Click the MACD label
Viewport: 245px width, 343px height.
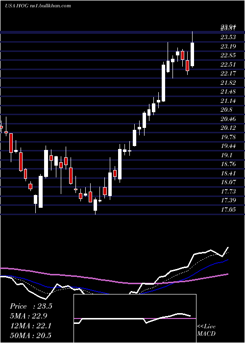pyautogui.click(x=206, y=334)
